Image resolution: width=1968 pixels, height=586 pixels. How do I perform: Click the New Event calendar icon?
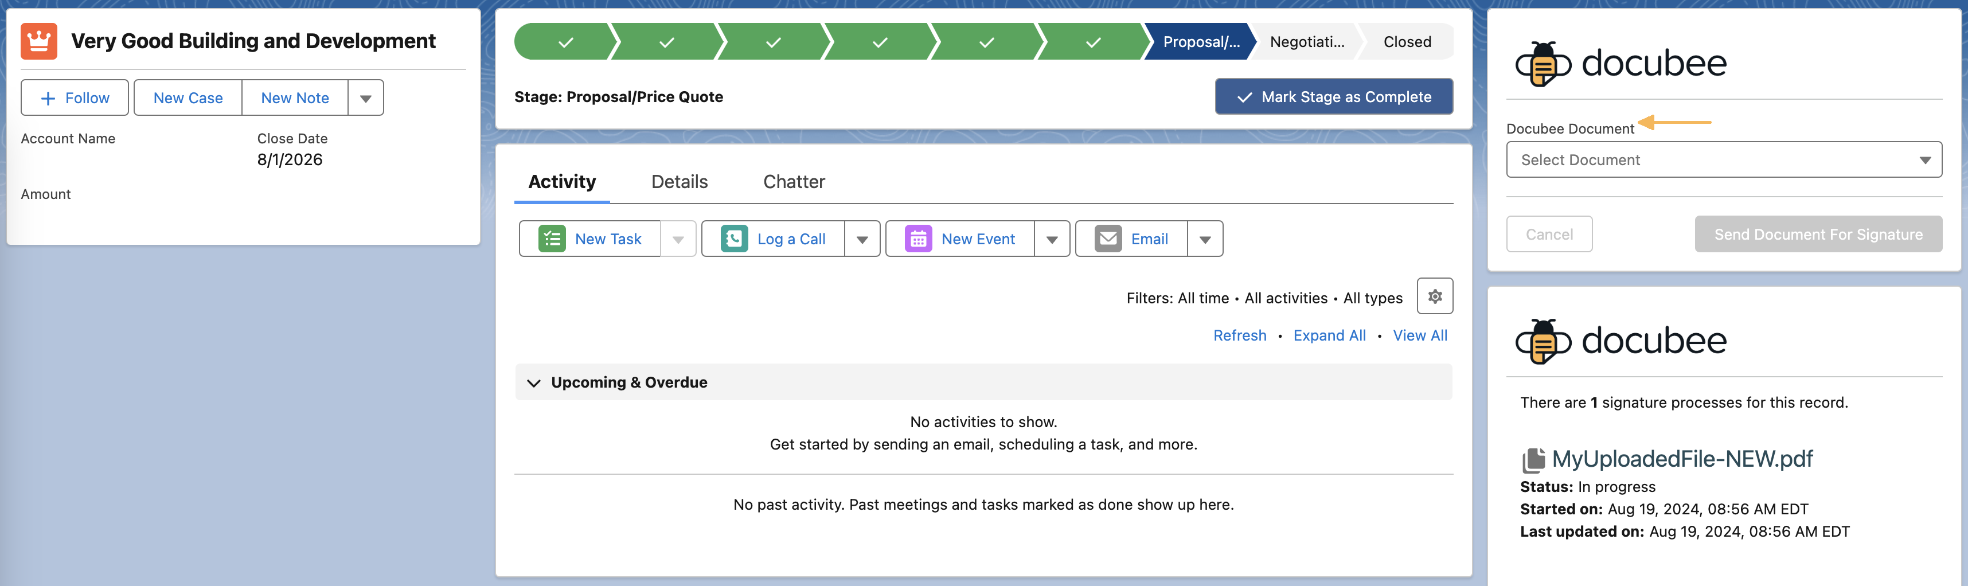[918, 239]
